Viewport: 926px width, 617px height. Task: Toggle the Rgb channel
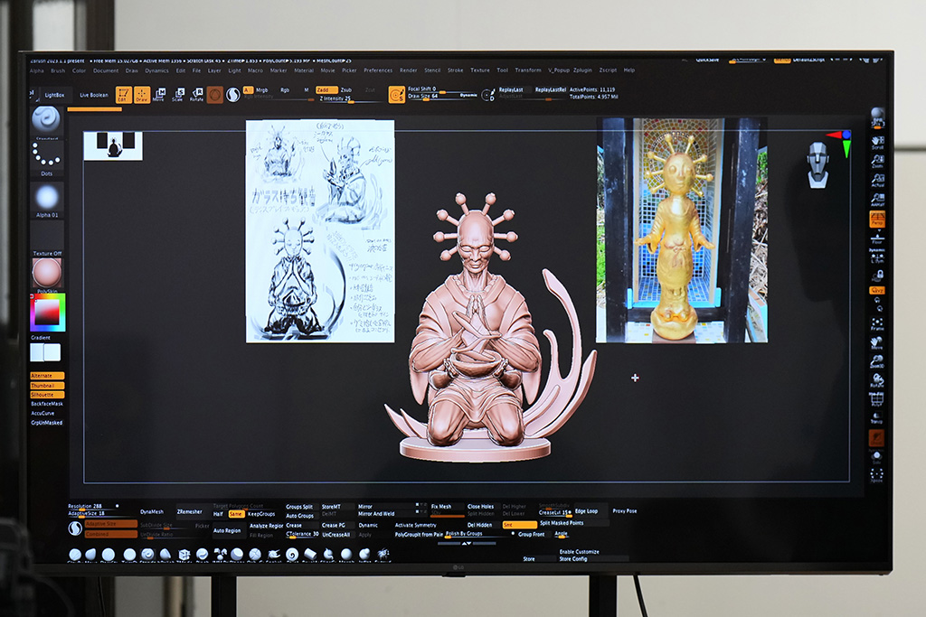285,90
